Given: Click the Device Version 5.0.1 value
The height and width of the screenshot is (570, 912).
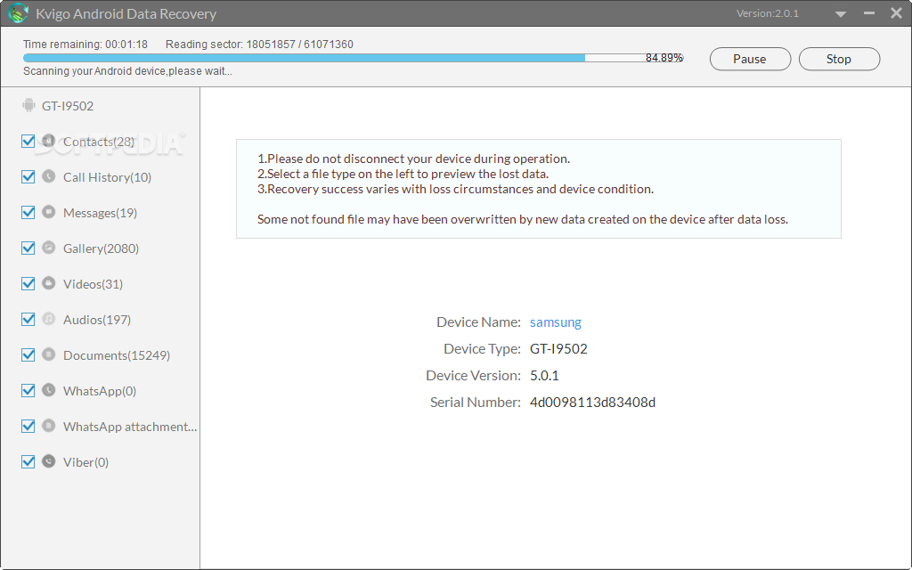Looking at the screenshot, I should pos(544,375).
